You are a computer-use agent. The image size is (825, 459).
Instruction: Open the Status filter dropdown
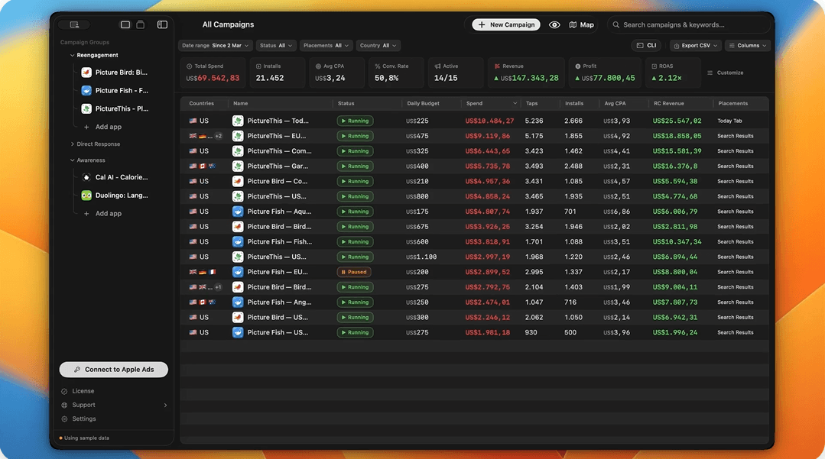[276, 46]
